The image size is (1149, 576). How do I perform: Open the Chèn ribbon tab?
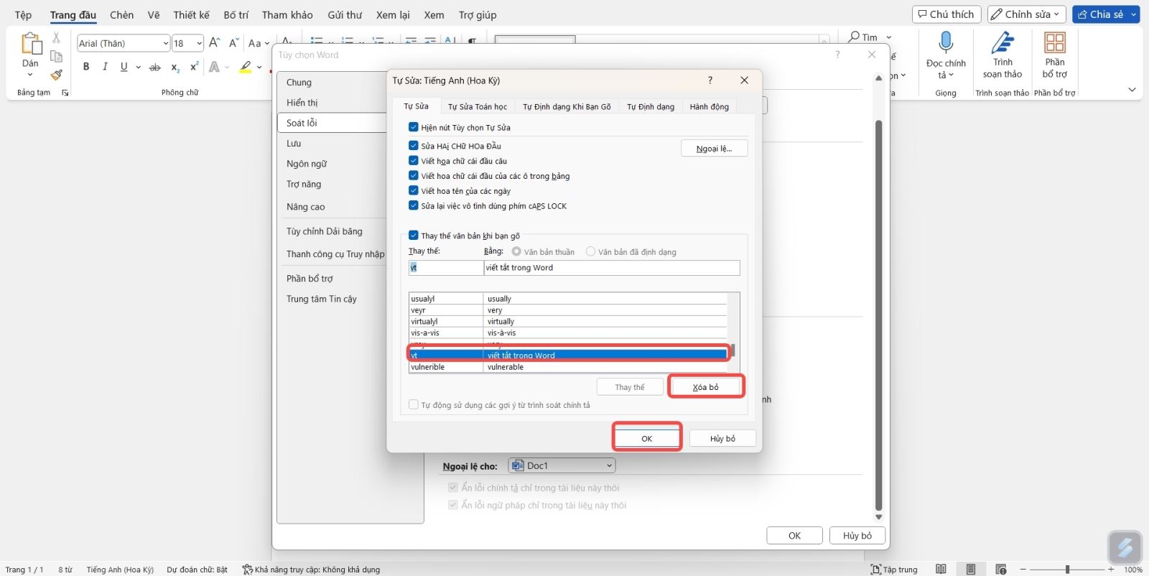click(122, 15)
